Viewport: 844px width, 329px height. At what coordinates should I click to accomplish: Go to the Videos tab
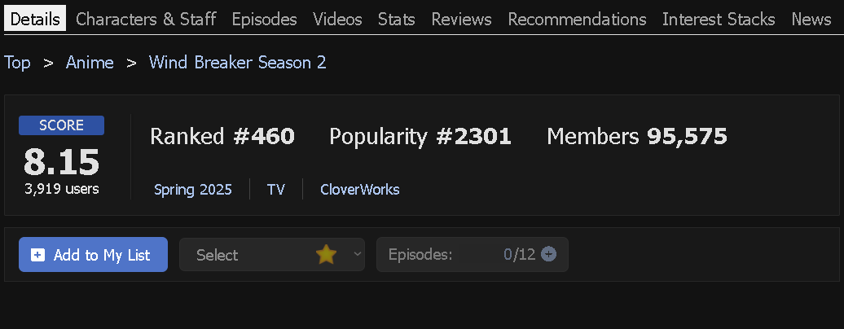[337, 20]
